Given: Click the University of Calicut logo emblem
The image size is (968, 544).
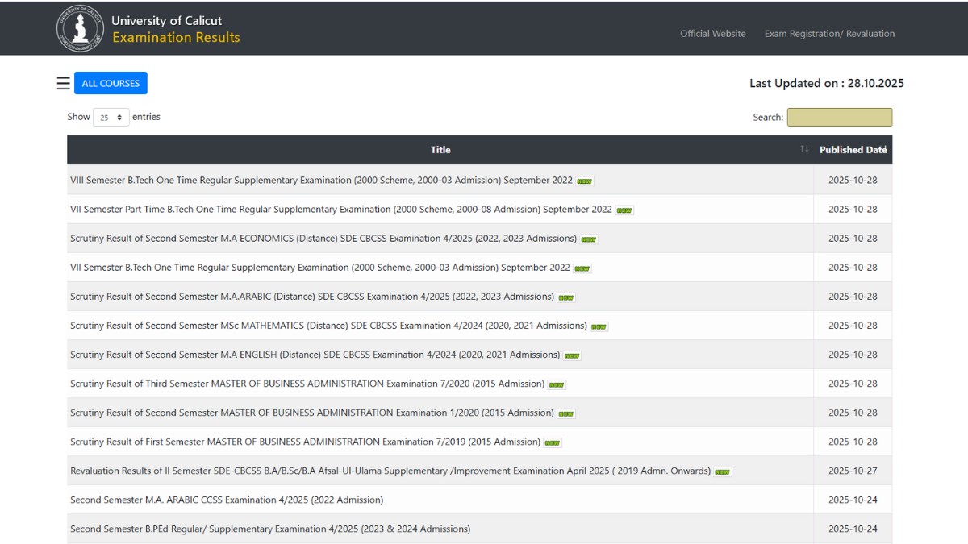Looking at the screenshot, I should [81, 29].
